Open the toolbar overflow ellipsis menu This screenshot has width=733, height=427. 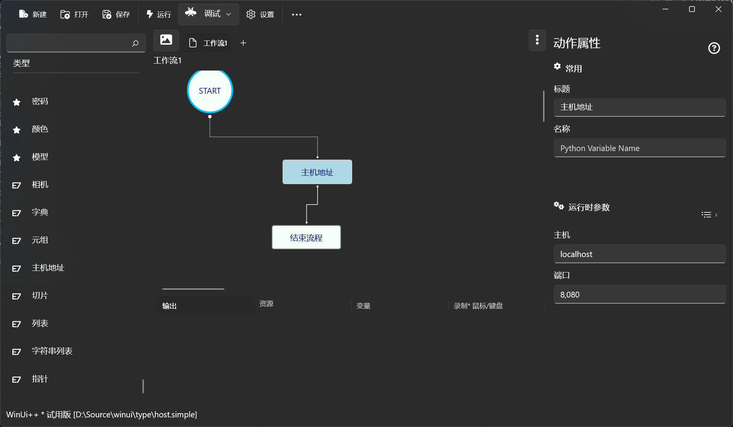coord(296,15)
